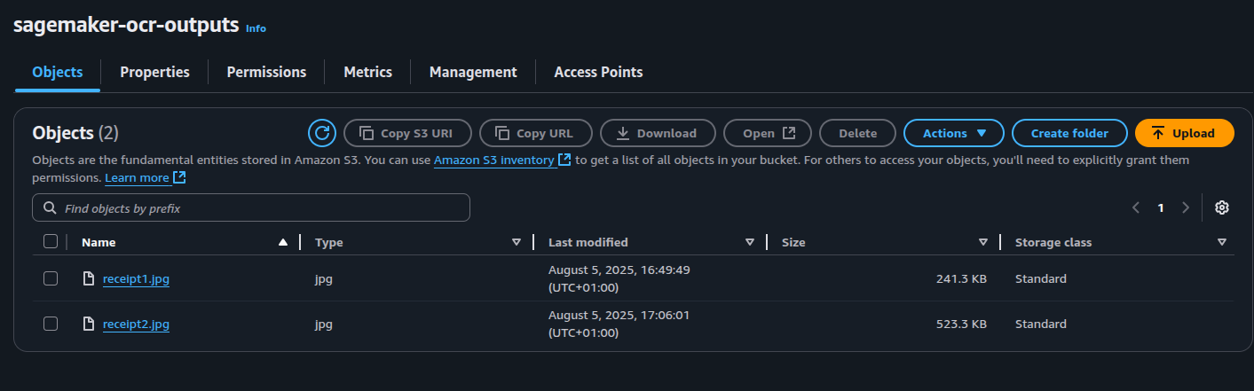Click the 241.3 KB size value

(x=961, y=278)
